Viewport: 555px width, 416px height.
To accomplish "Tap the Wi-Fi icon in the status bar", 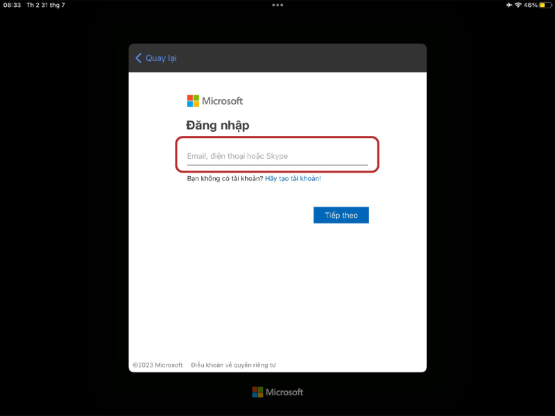I will click(x=519, y=6).
